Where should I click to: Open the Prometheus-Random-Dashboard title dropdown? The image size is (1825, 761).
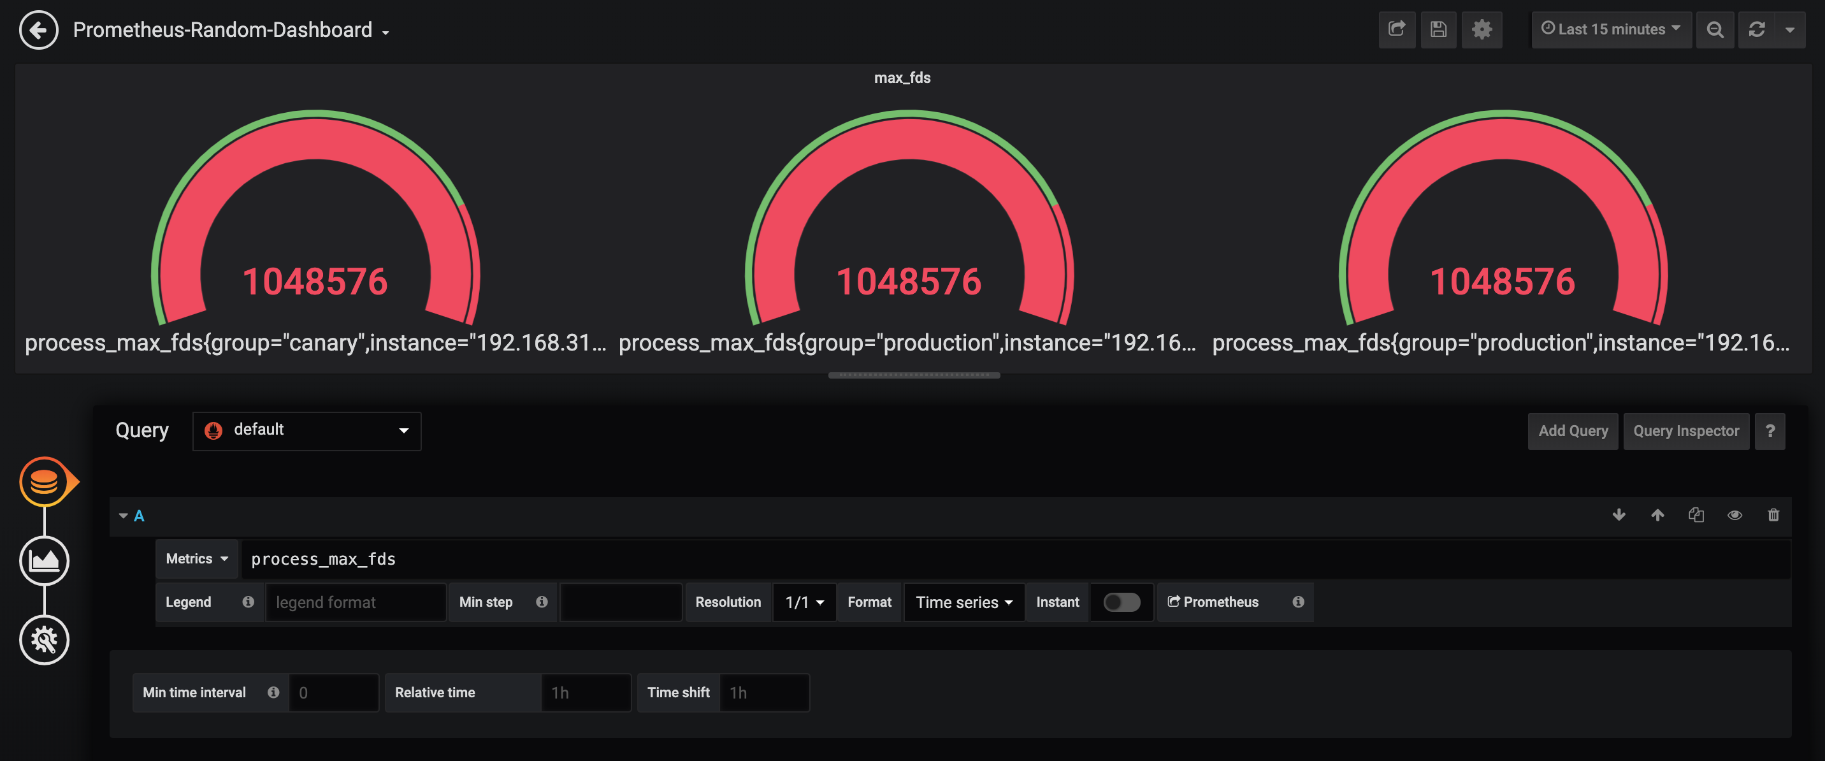click(231, 30)
